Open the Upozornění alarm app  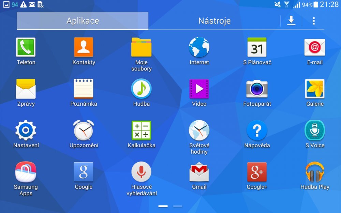click(x=83, y=131)
